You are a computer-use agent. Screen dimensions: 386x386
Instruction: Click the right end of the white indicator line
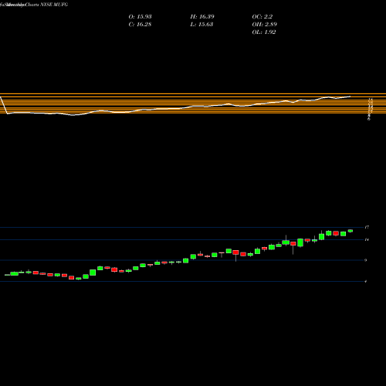click(350, 96)
